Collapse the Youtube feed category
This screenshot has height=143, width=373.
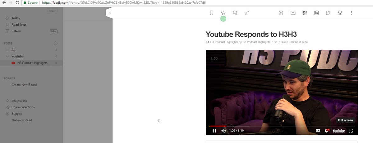pos(7,56)
